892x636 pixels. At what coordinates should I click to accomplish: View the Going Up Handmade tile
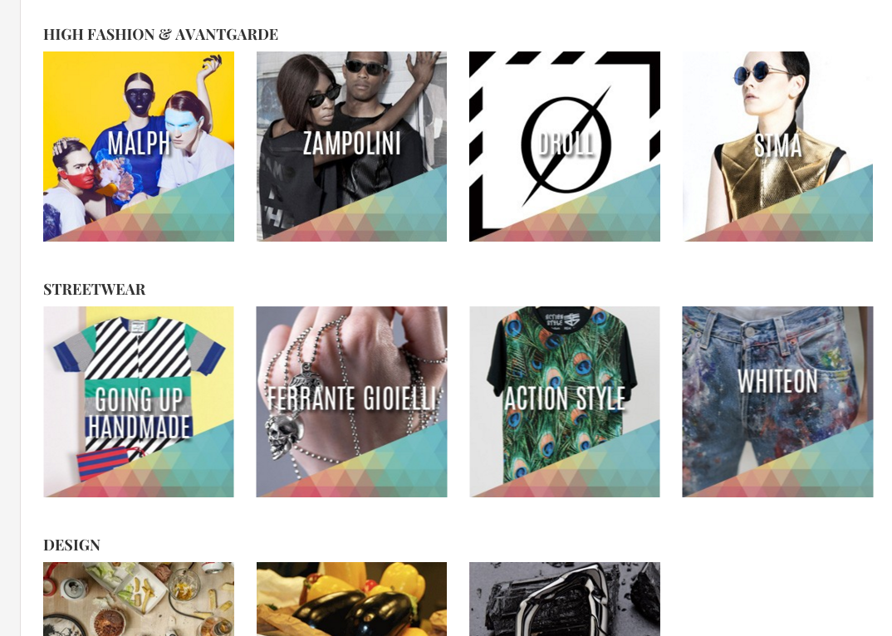tap(138, 402)
